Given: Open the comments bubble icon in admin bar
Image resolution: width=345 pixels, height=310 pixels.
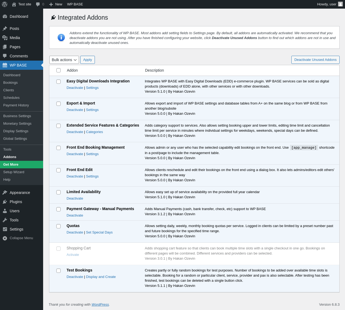Looking at the screenshot, I should 38,4.
